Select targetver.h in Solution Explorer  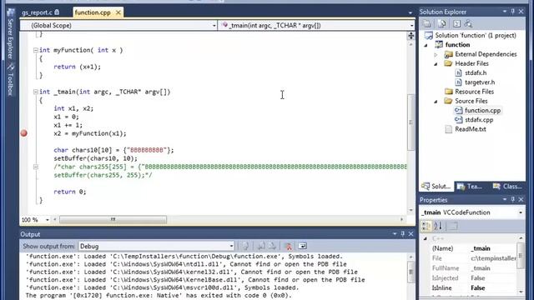480,82
